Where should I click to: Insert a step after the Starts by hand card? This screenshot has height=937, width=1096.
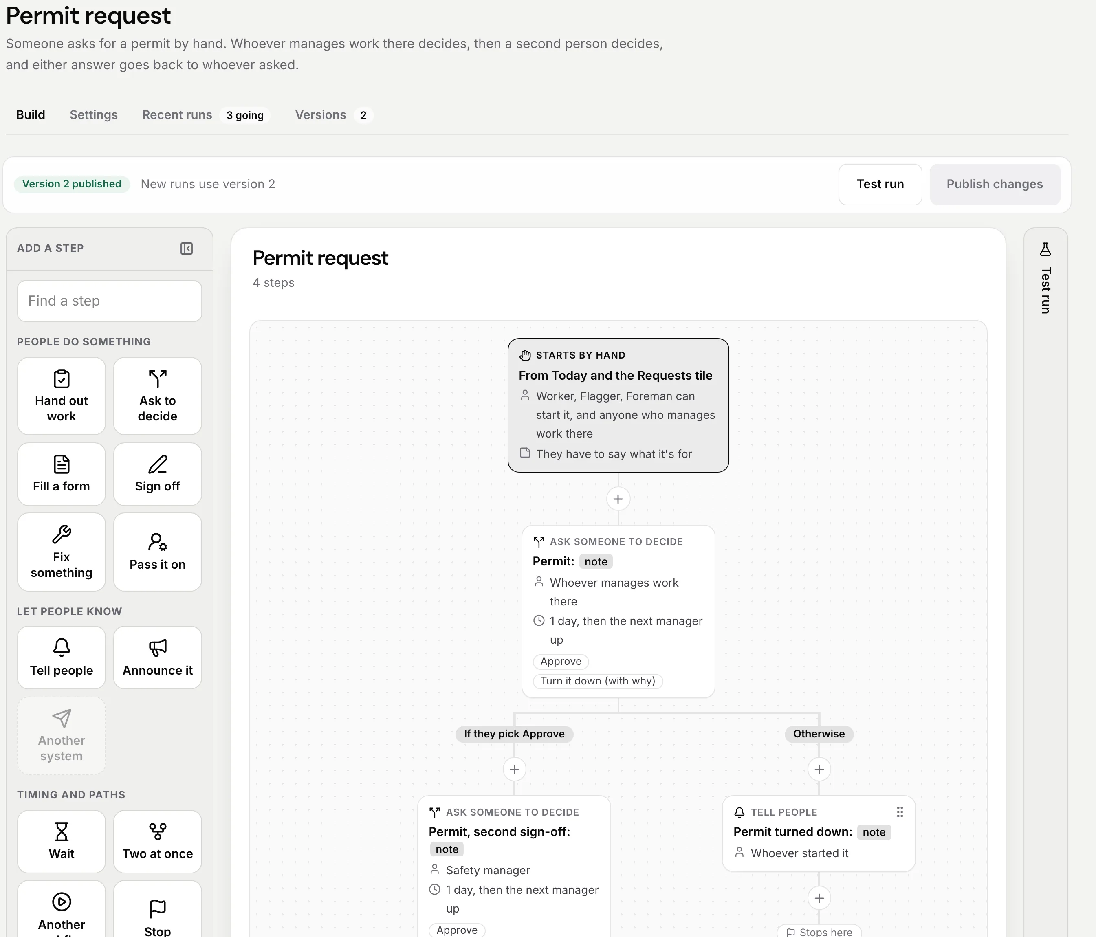click(x=618, y=499)
